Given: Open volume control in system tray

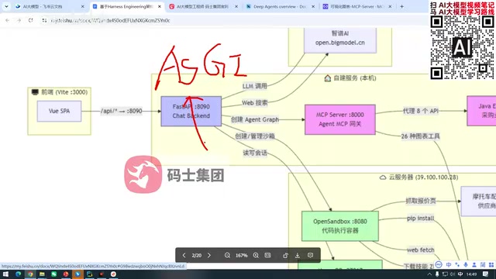Looking at the screenshot, I should pyautogui.click(x=453, y=274).
